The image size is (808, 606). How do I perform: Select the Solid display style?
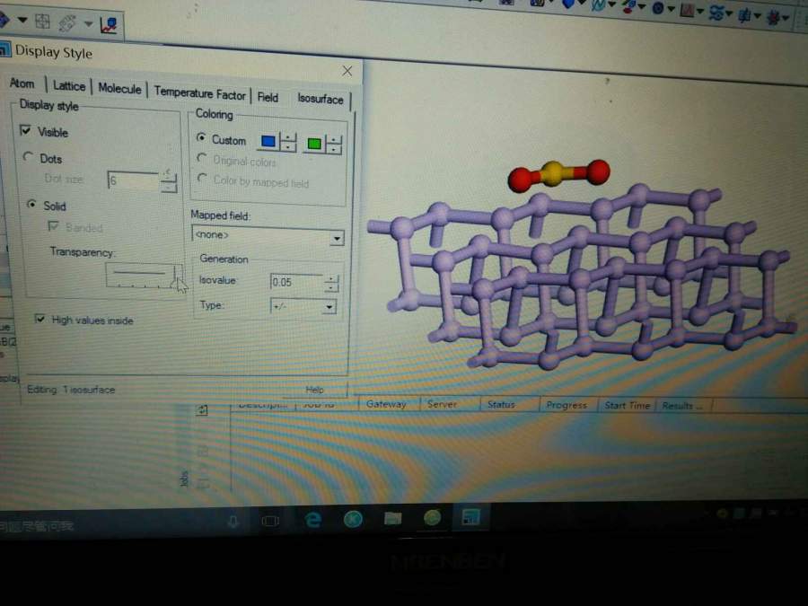(x=32, y=205)
